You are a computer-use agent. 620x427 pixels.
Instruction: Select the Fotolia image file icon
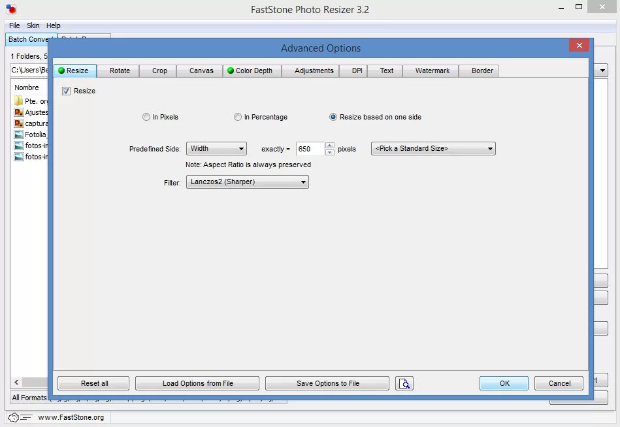pyautogui.click(x=18, y=134)
